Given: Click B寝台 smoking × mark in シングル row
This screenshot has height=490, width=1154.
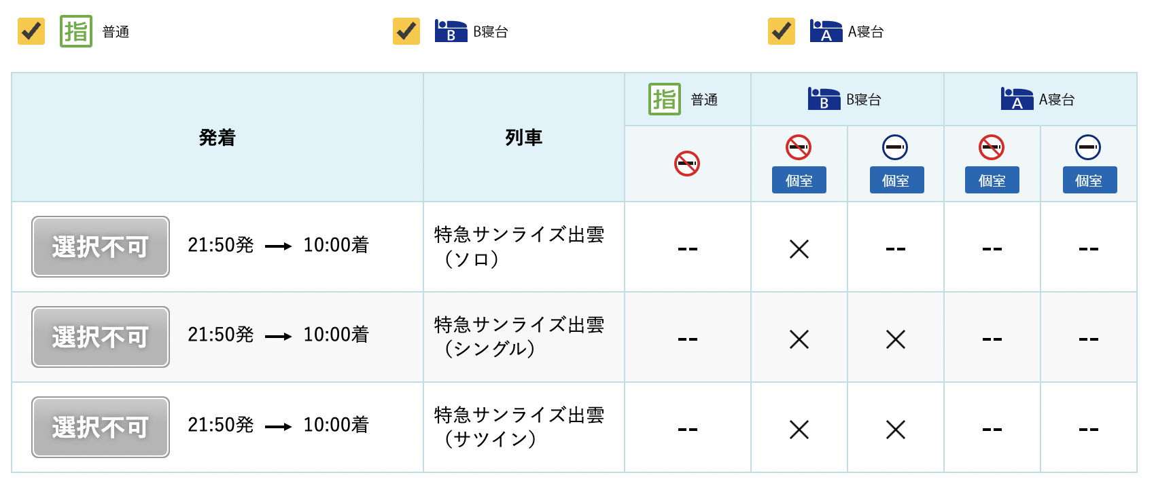Looking at the screenshot, I should coord(896,339).
